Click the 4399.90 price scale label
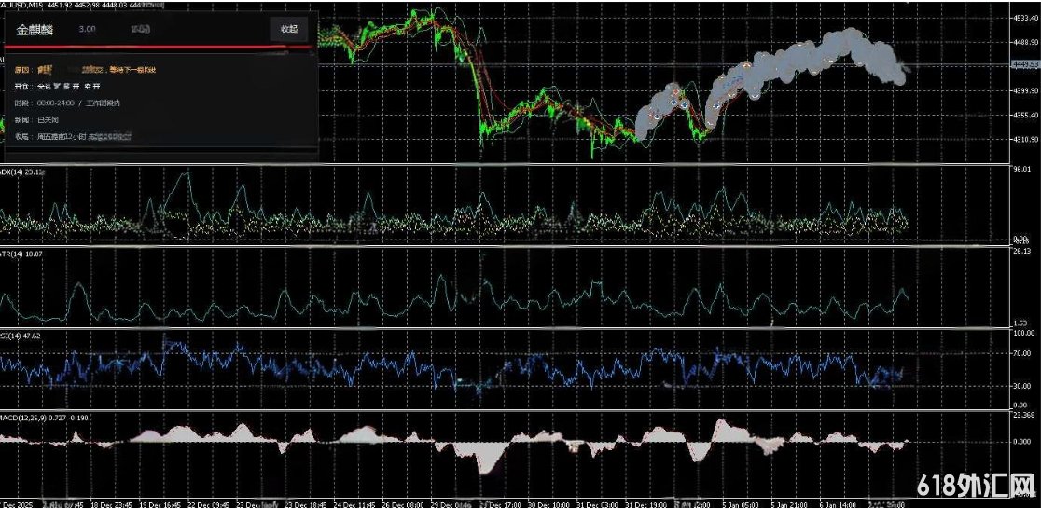 pyautogui.click(x=1026, y=90)
